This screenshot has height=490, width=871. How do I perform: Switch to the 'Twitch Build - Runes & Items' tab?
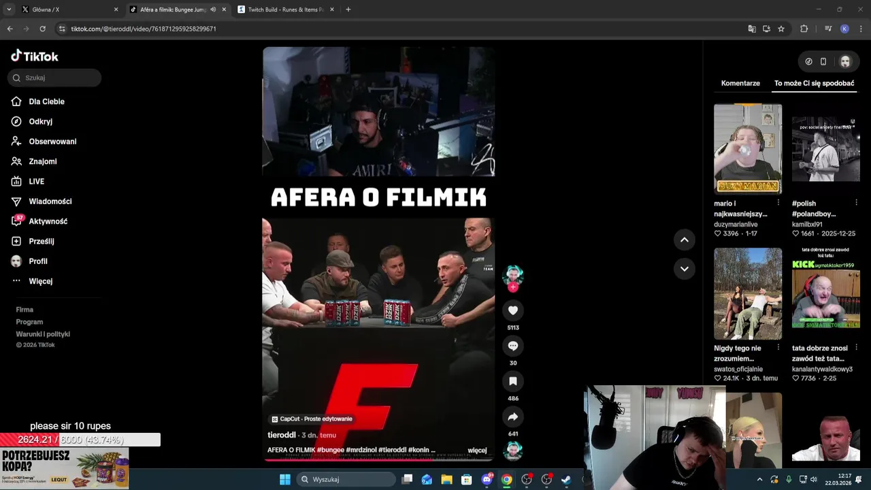(286, 10)
